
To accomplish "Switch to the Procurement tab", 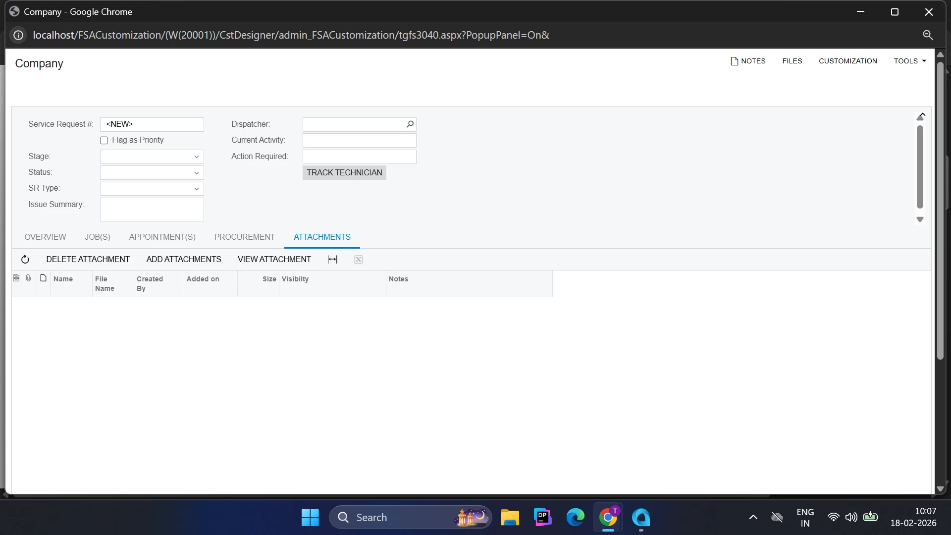I will (x=244, y=237).
